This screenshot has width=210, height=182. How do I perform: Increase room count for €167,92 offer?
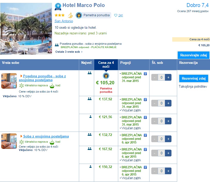pyautogui.click(x=168, y=153)
